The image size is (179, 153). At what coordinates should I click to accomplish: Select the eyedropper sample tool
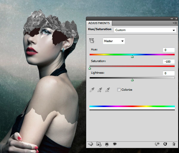92,90
